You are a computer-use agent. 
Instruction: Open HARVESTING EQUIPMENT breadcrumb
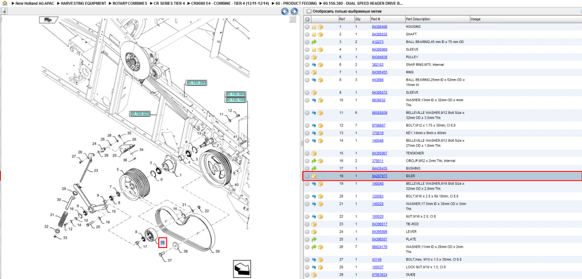point(83,3)
